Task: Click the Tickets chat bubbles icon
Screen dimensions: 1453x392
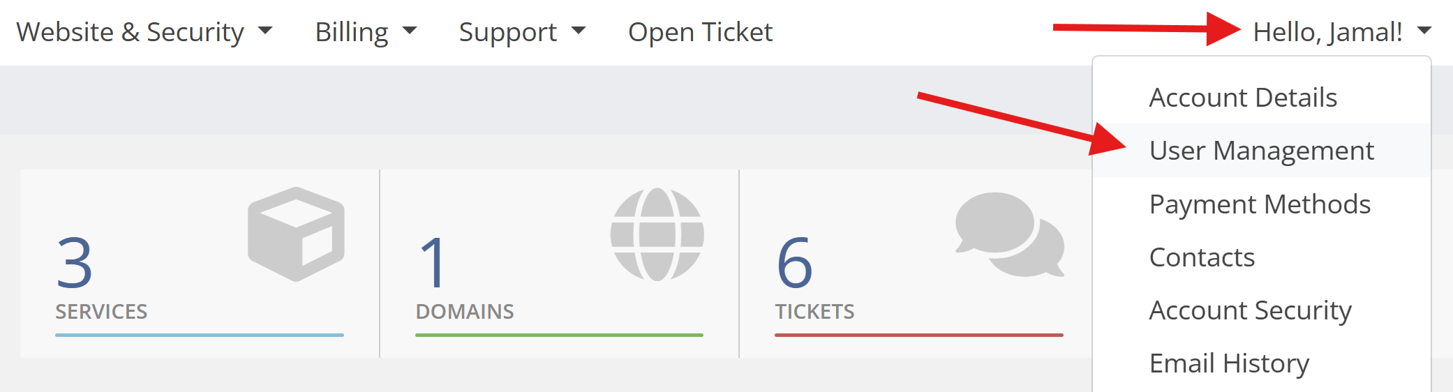Action: pos(1009,234)
